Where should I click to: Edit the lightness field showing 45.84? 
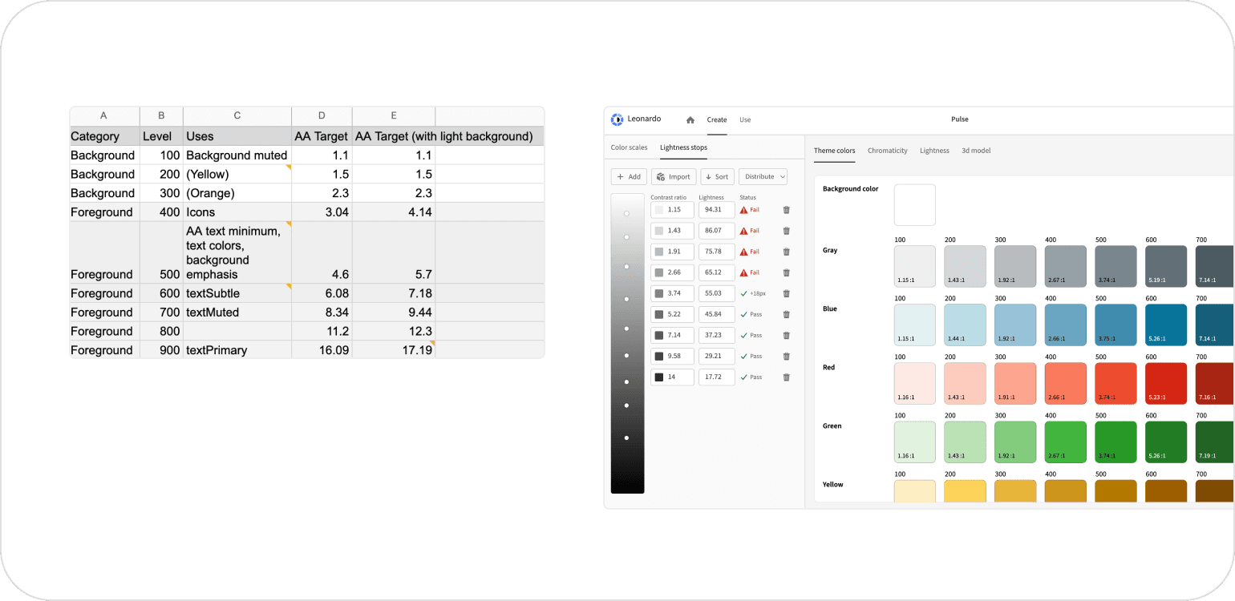coord(717,314)
